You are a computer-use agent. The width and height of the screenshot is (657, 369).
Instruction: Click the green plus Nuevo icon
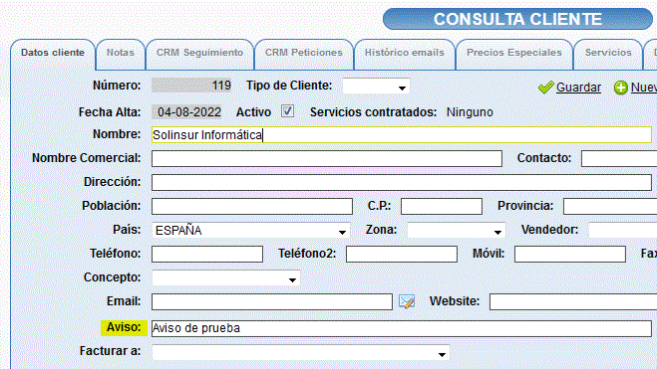(620, 88)
